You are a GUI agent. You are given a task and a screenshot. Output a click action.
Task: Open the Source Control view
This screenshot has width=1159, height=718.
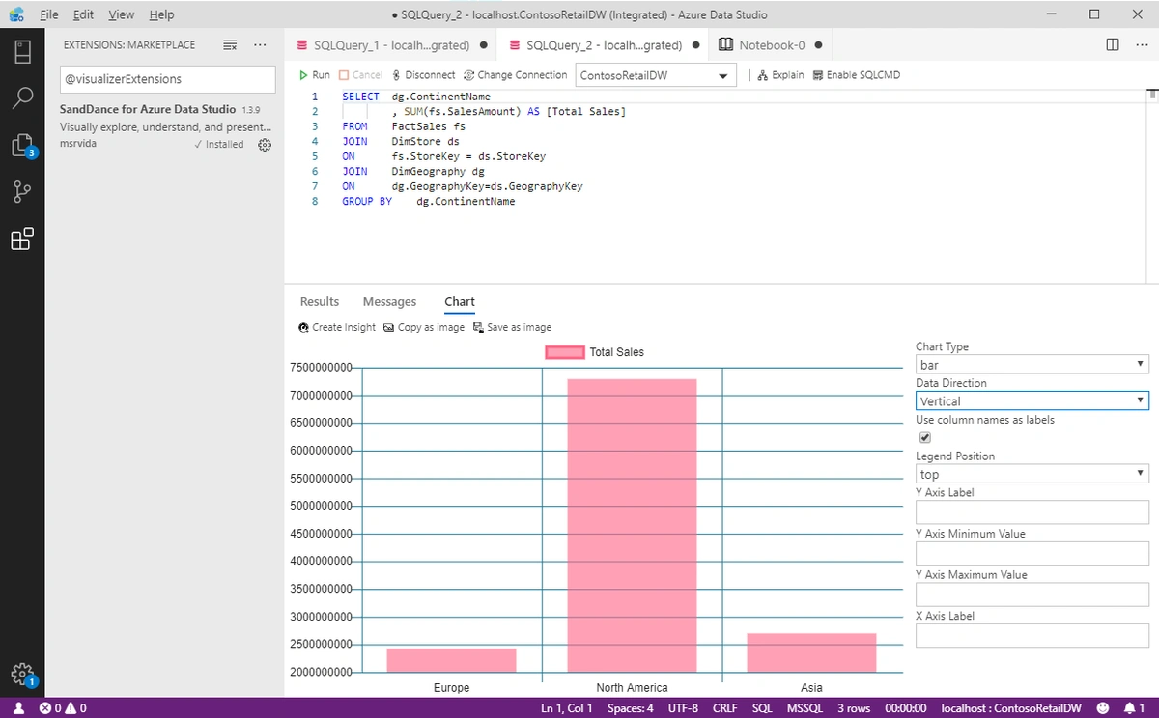pos(22,192)
